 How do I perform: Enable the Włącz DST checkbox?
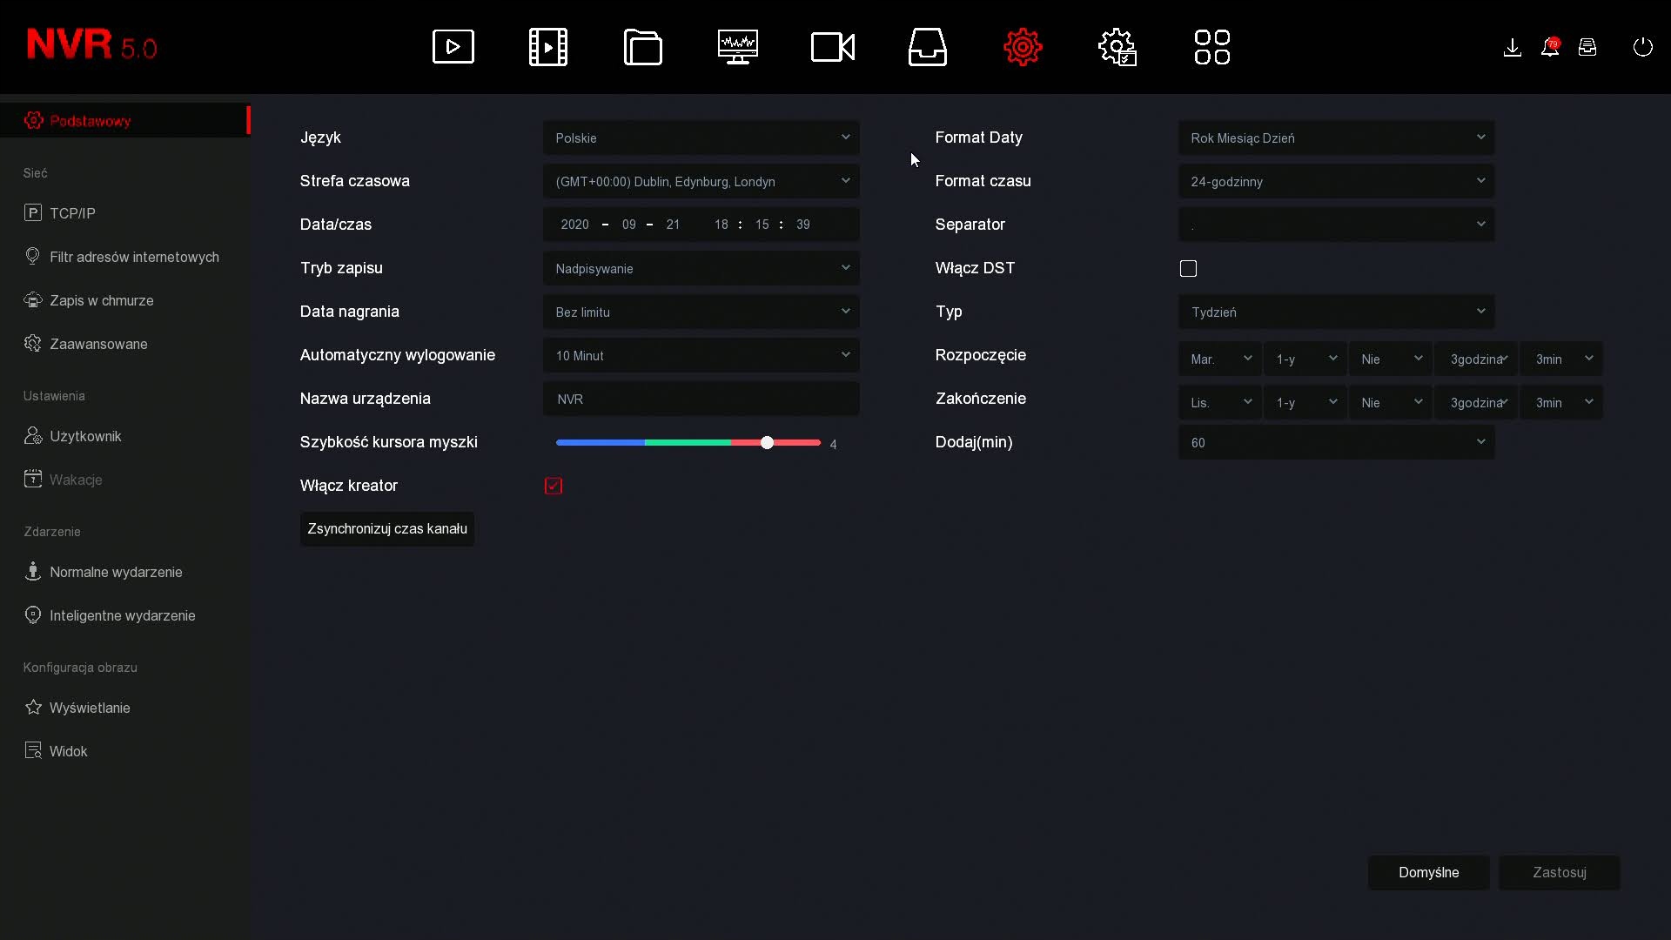click(1188, 268)
